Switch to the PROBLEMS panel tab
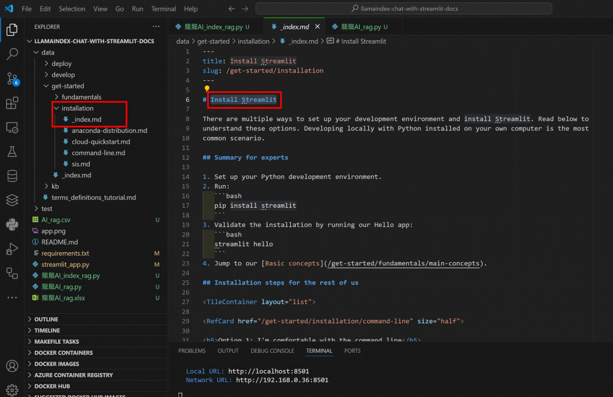 192,351
